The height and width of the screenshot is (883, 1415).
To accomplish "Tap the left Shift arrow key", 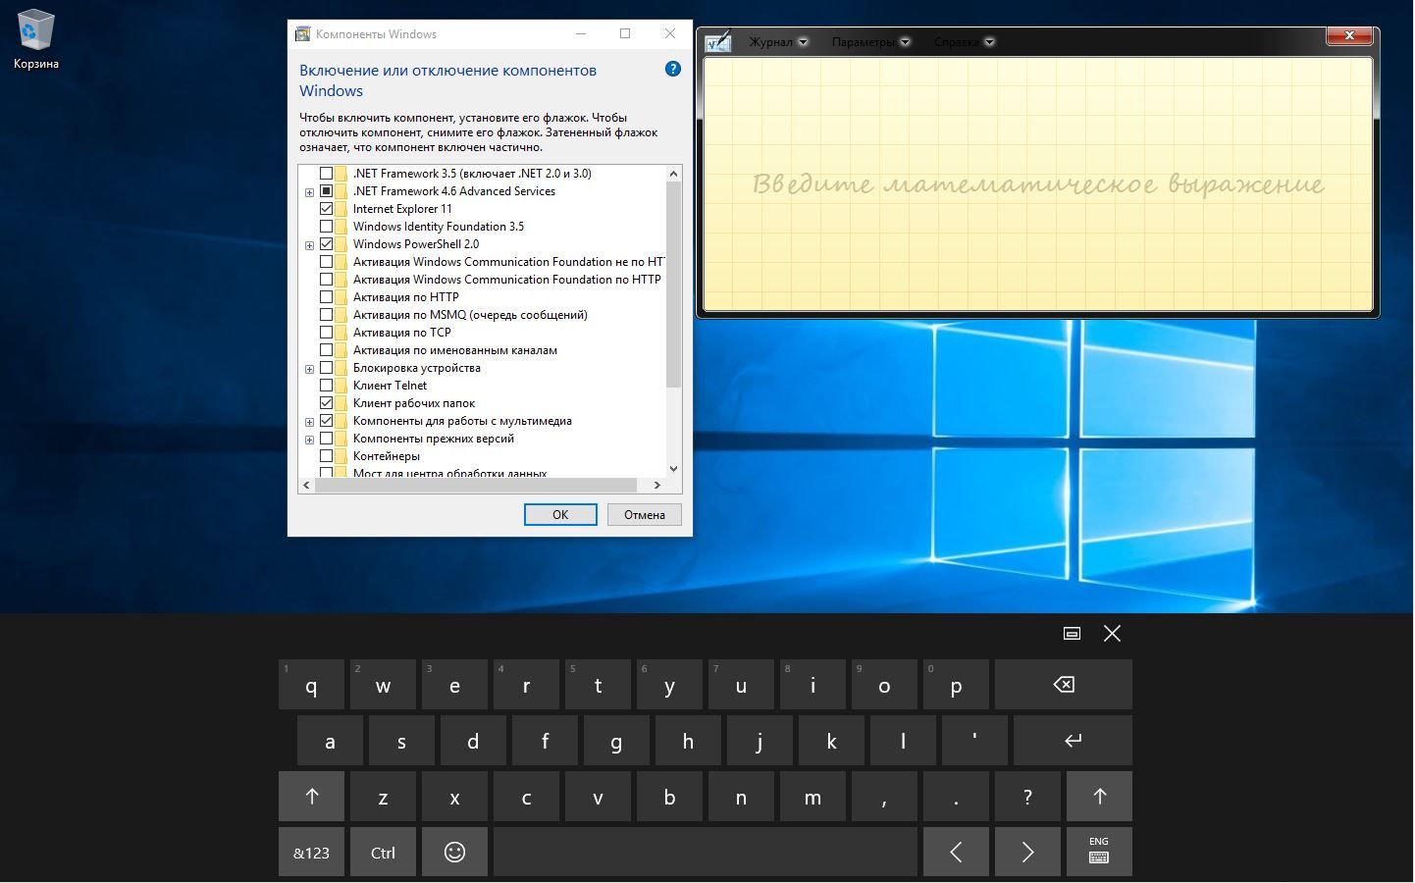I will [311, 797].
